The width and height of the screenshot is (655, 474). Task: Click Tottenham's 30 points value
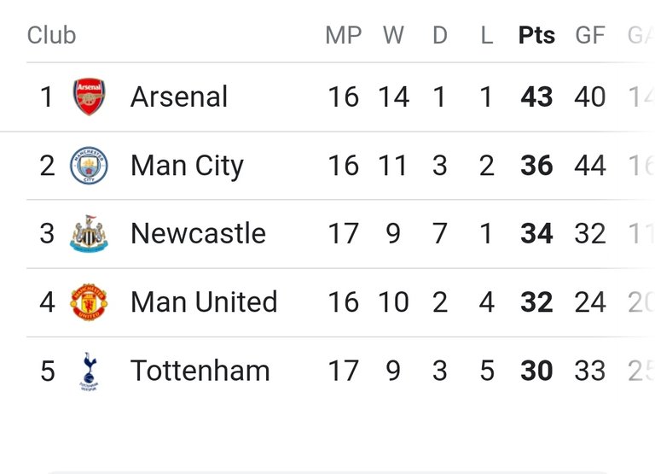tap(536, 371)
